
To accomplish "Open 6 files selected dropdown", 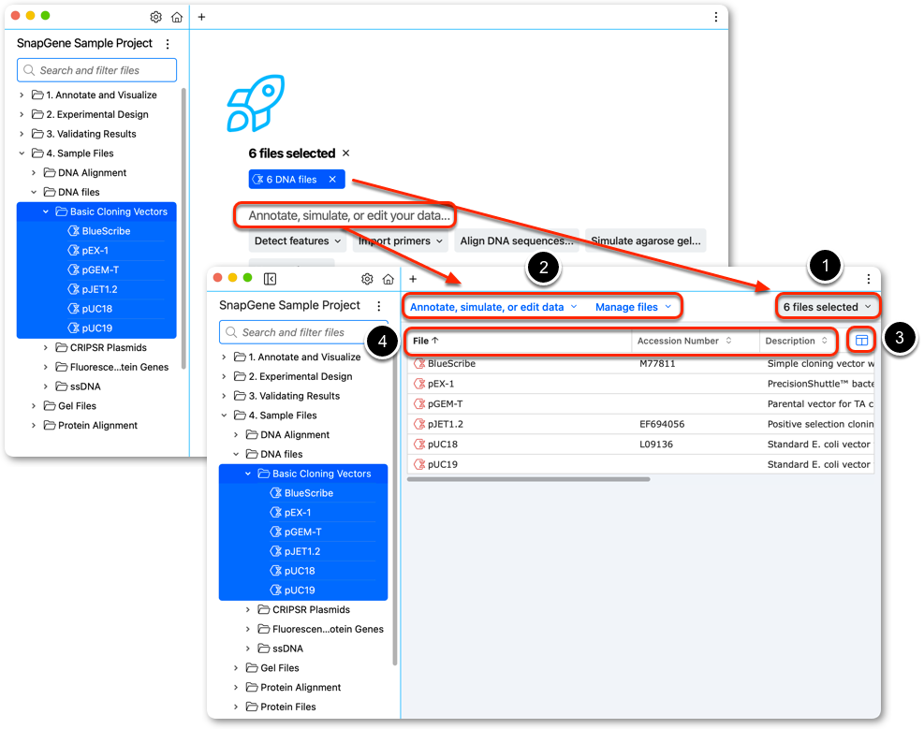I will tap(827, 307).
